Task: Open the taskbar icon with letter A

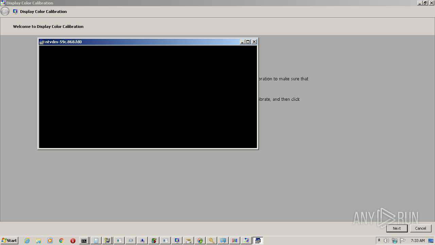Action: tap(234, 241)
